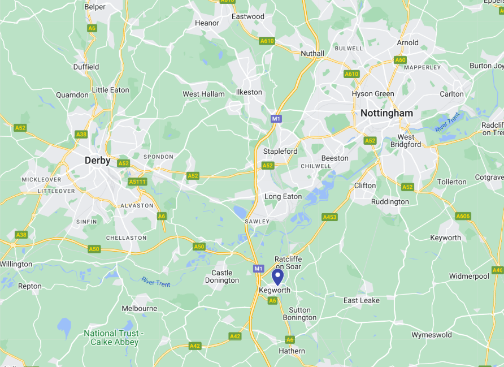Click the A6 badge near Belper

point(92,28)
